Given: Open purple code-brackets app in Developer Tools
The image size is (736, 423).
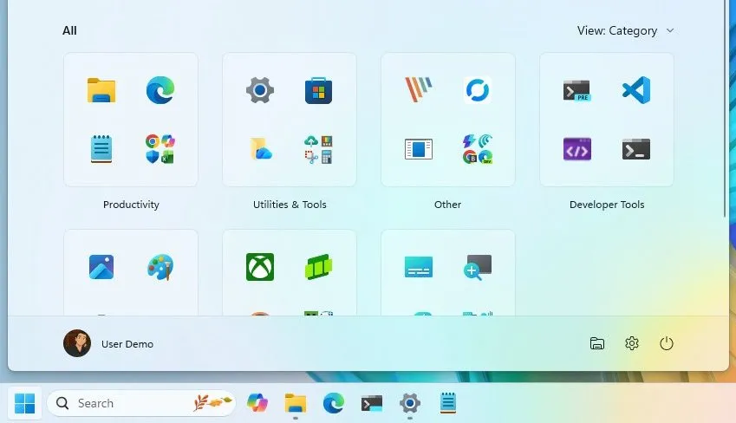Looking at the screenshot, I should coord(576,149).
